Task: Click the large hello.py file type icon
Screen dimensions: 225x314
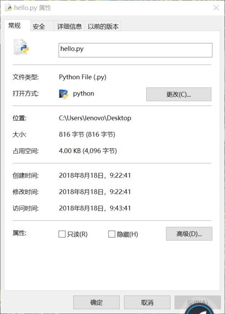Action: point(21,47)
